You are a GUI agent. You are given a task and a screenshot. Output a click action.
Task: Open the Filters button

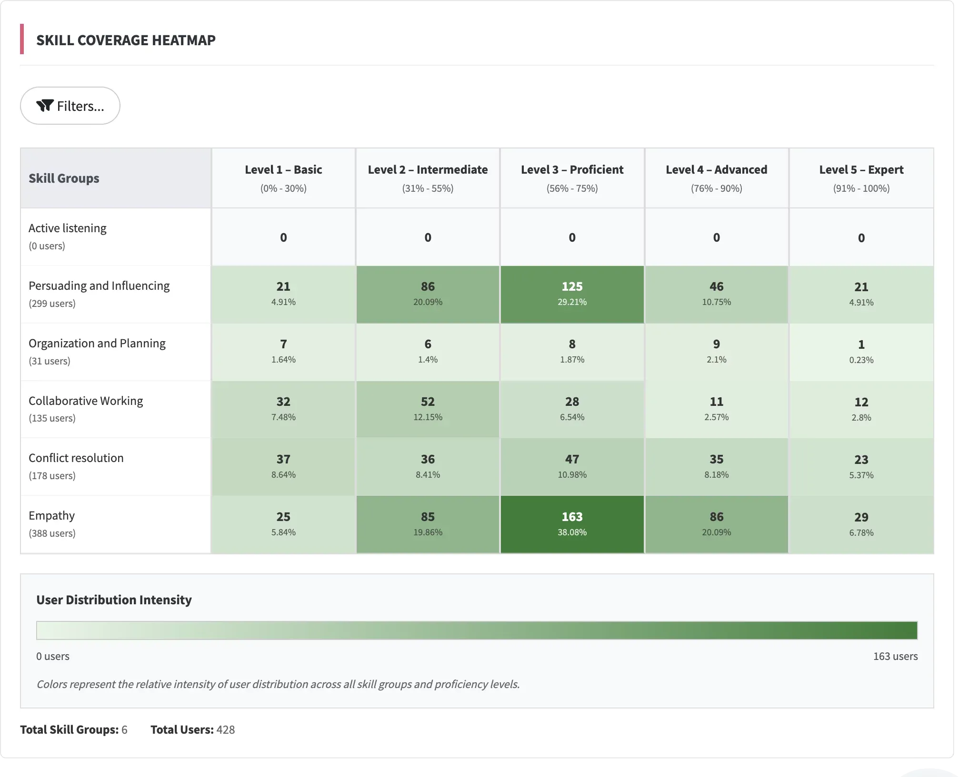pyautogui.click(x=70, y=106)
